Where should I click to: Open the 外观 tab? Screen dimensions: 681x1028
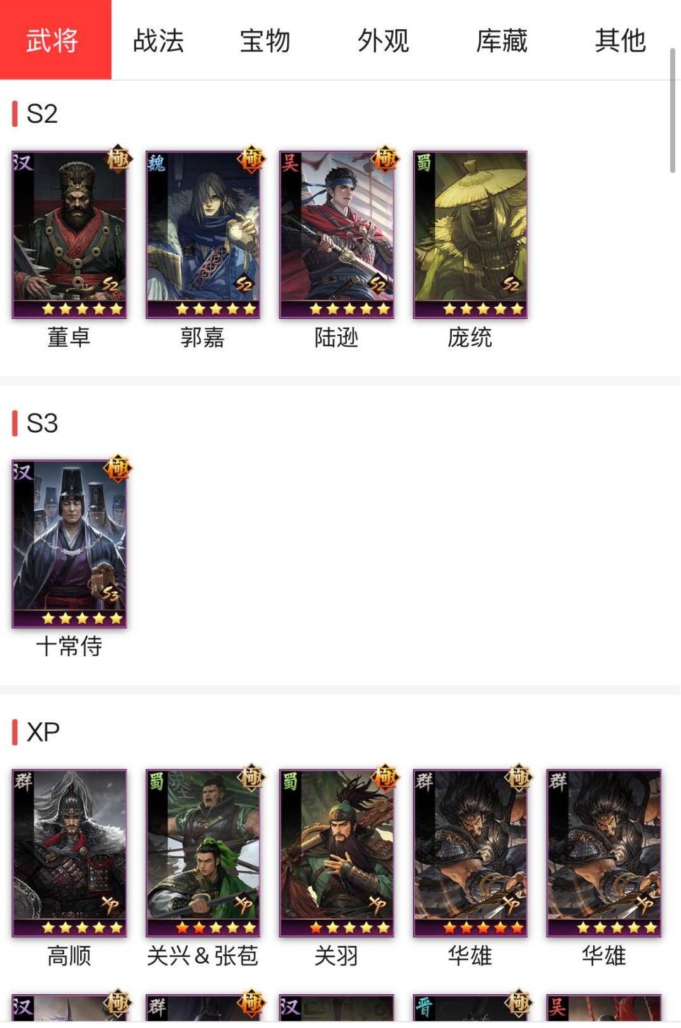pyautogui.click(x=383, y=40)
